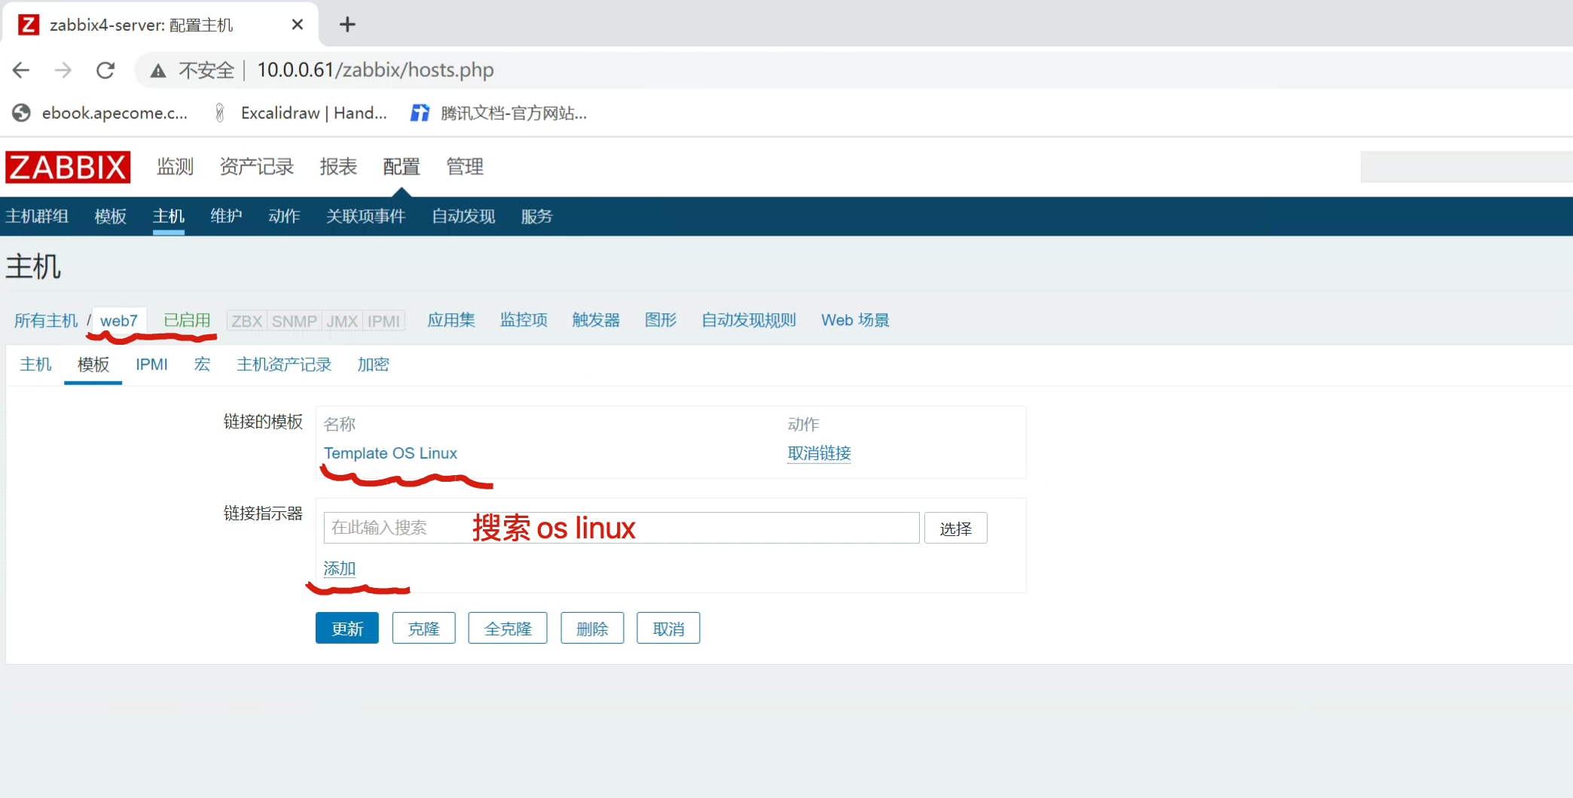Open the Template OS Linux link
The width and height of the screenshot is (1573, 798).
click(390, 453)
